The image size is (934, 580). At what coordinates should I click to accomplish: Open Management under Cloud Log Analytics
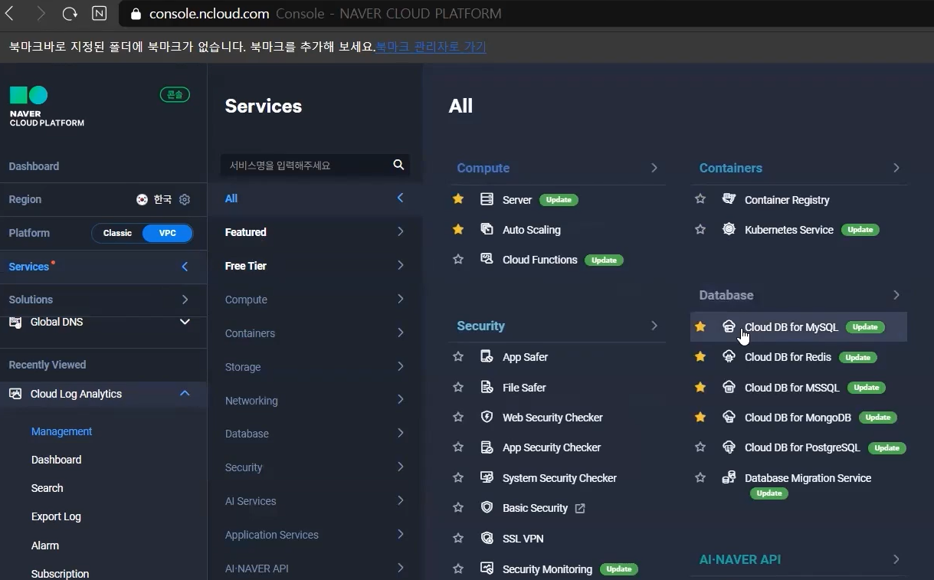coord(61,431)
